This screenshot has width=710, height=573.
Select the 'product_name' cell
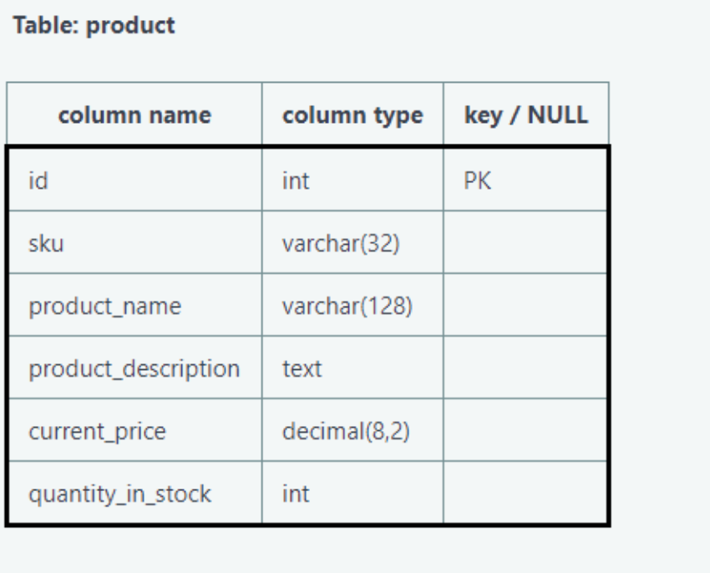click(x=135, y=305)
